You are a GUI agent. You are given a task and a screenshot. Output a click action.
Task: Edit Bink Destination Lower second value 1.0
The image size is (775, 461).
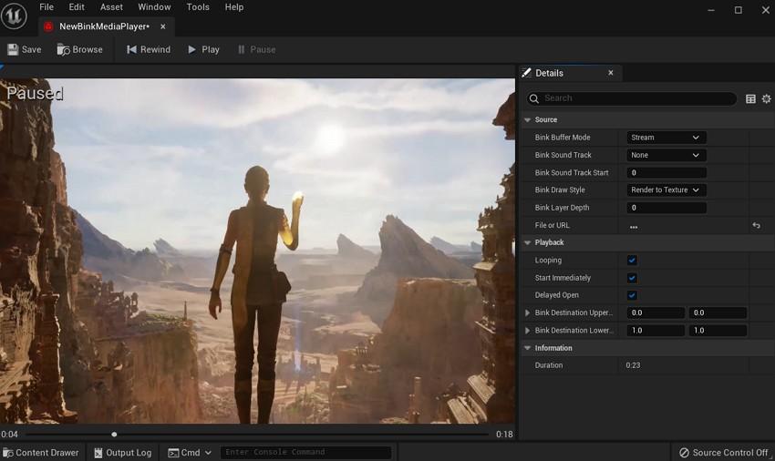click(x=718, y=330)
